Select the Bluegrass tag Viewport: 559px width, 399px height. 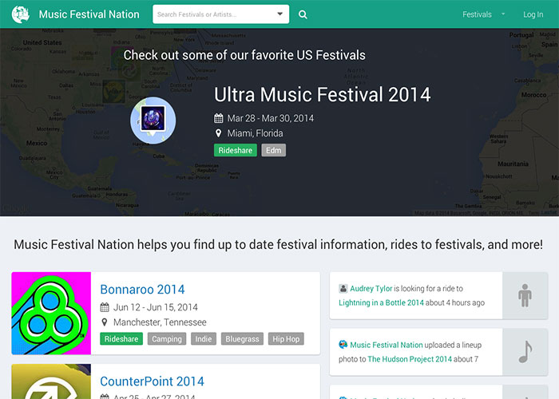click(x=242, y=339)
